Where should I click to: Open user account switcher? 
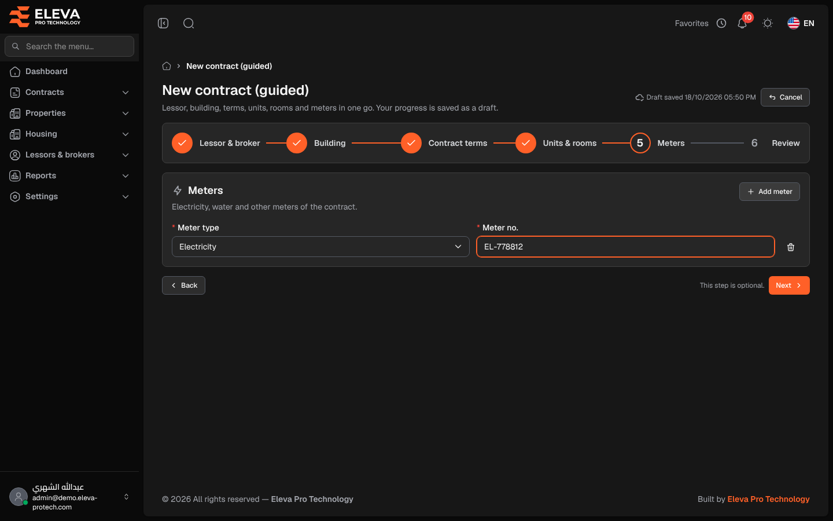[x=69, y=497]
